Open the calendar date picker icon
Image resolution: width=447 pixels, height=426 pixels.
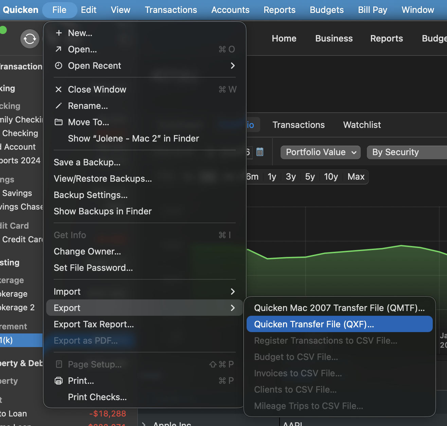coord(260,152)
